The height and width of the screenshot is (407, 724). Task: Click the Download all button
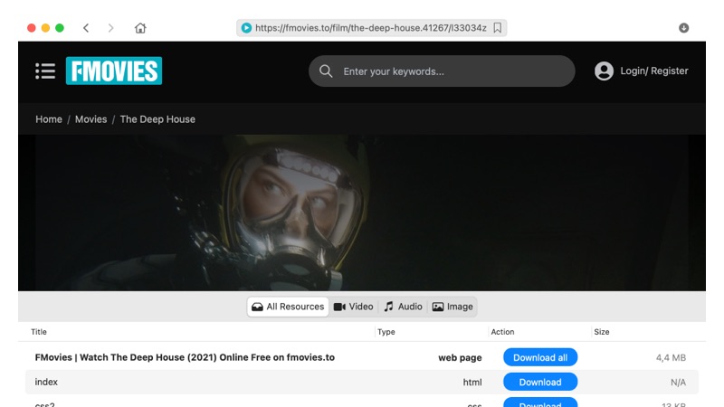point(540,357)
